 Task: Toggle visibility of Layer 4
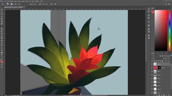(152, 75)
